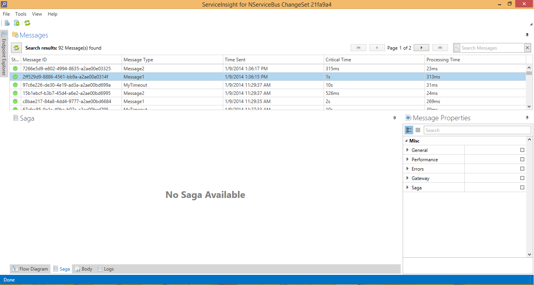
Task: Click the properties grid scroll down arrow
Action: 529,254
